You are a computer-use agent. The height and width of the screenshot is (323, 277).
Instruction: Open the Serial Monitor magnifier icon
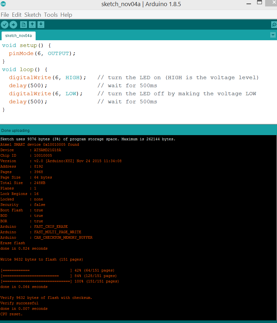pyautogui.click(x=273, y=24)
